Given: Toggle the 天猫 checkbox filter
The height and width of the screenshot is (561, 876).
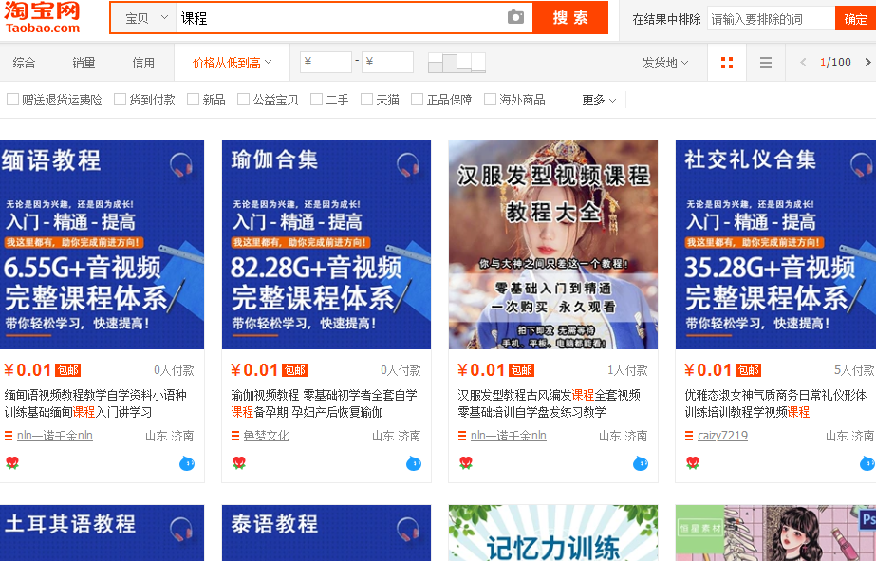Looking at the screenshot, I should click(x=367, y=100).
